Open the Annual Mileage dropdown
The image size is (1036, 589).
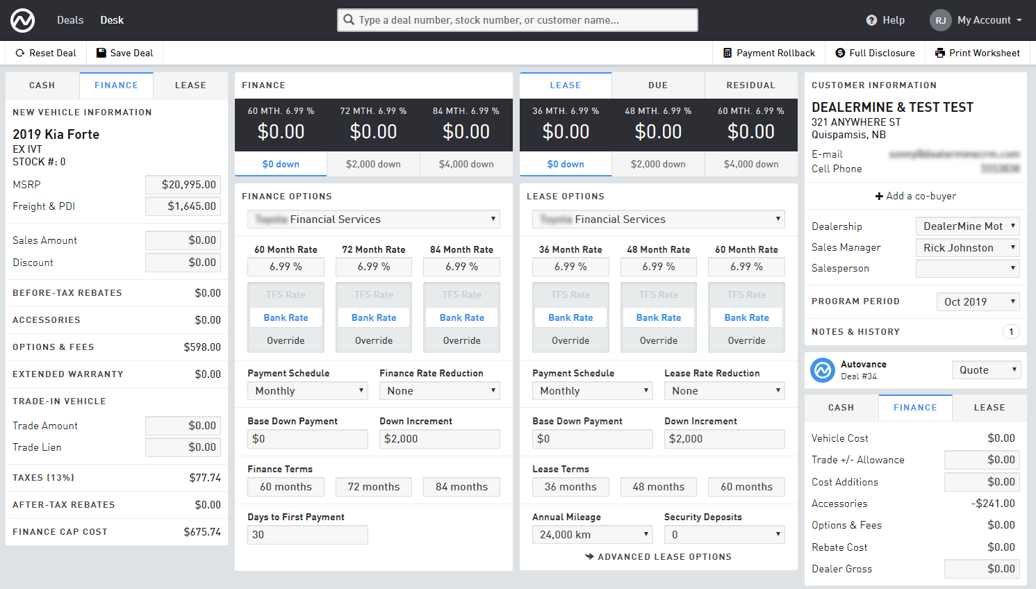592,535
